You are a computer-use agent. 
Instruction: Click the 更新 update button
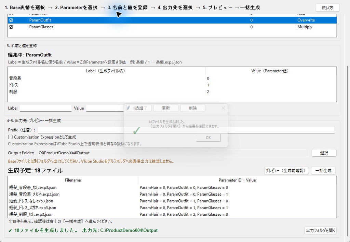[x=166, y=108]
